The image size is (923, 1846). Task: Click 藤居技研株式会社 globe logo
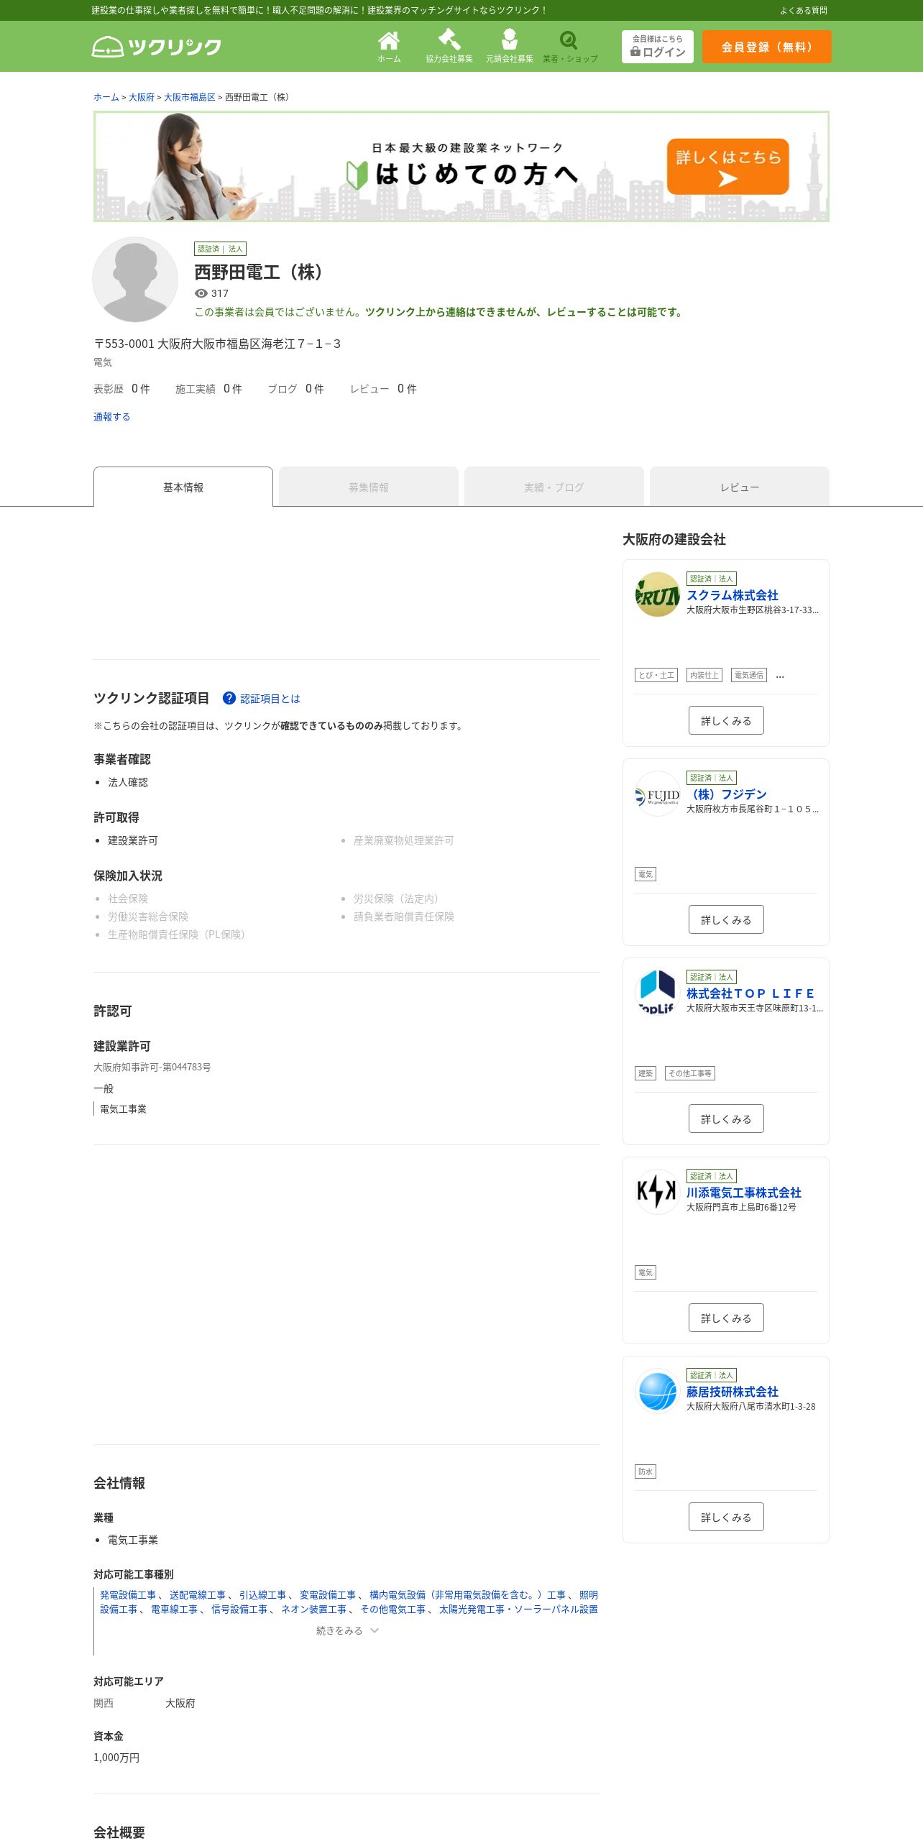point(658,1391)
